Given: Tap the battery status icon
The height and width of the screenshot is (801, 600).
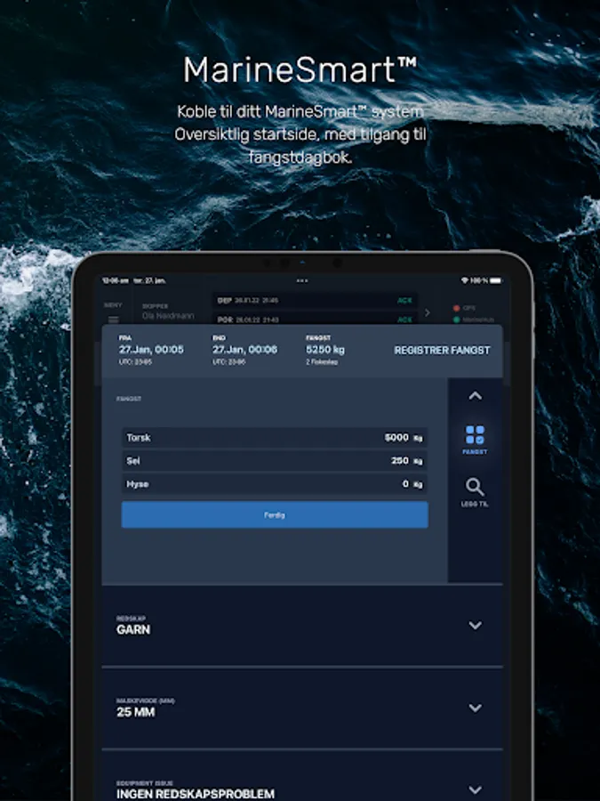Looking at the screenshot, I should (495, 280).
